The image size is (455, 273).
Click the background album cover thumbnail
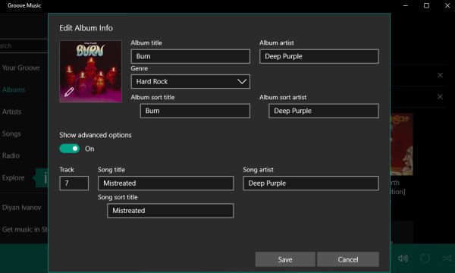[402, 145]
